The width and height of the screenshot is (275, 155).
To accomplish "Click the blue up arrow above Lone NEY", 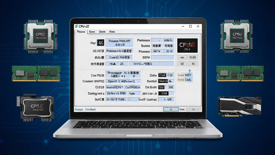I will 190,71.
